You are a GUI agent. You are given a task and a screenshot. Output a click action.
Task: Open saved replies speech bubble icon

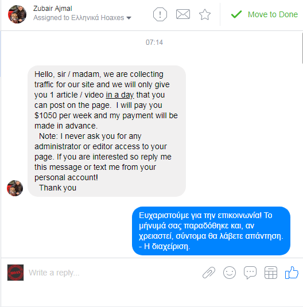pyautogui.click(x=250, y=273)
